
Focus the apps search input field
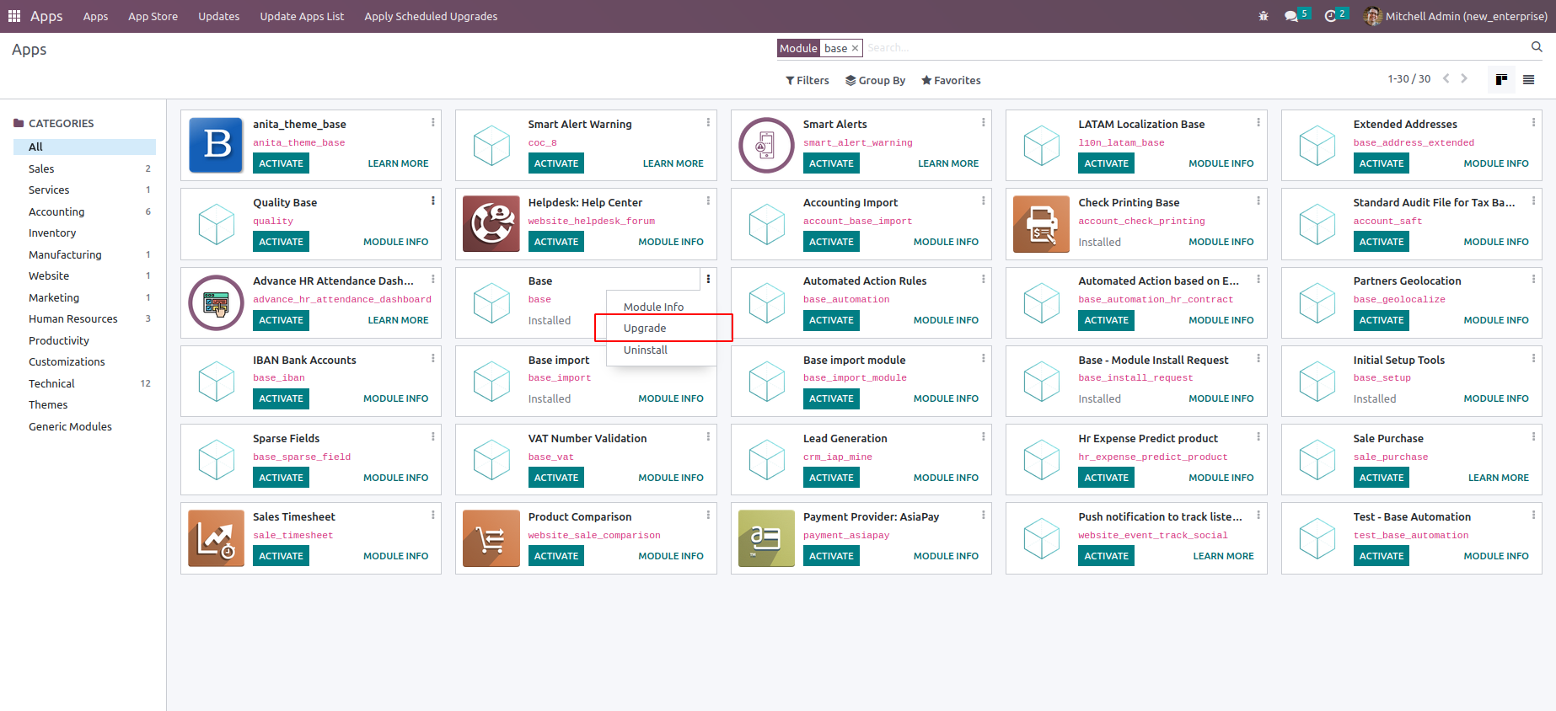[x=1195, y=48]
